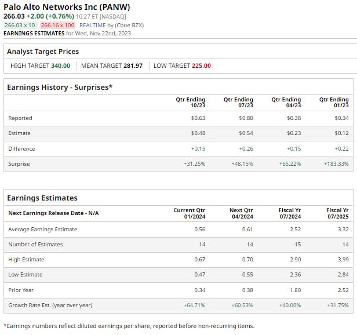Click the estimate value $0.48
Screen dimensions: 357x335
point(198,133)
